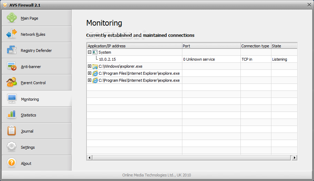Screen dimensions: 314x181
Task: Click the horizontal scrollbar track
Action: click(191, 157)
